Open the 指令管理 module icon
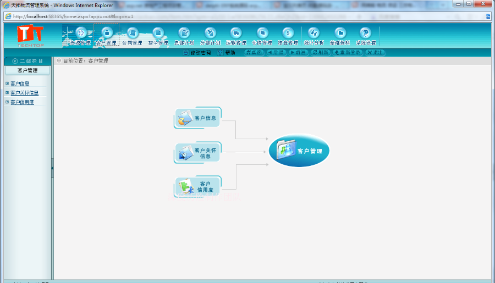495x283 pixels. tap(158, 33)
